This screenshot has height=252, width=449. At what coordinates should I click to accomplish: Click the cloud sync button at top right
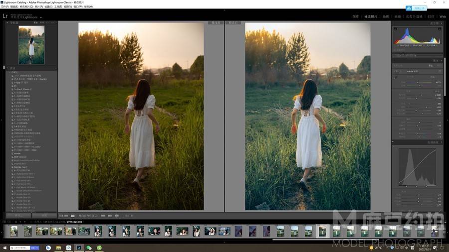[417, 8]
